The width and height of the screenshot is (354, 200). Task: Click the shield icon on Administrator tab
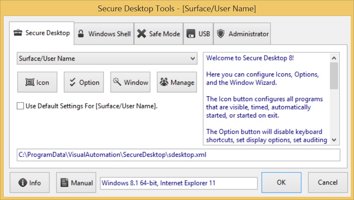pyautogui.click(x=220, y=34)
